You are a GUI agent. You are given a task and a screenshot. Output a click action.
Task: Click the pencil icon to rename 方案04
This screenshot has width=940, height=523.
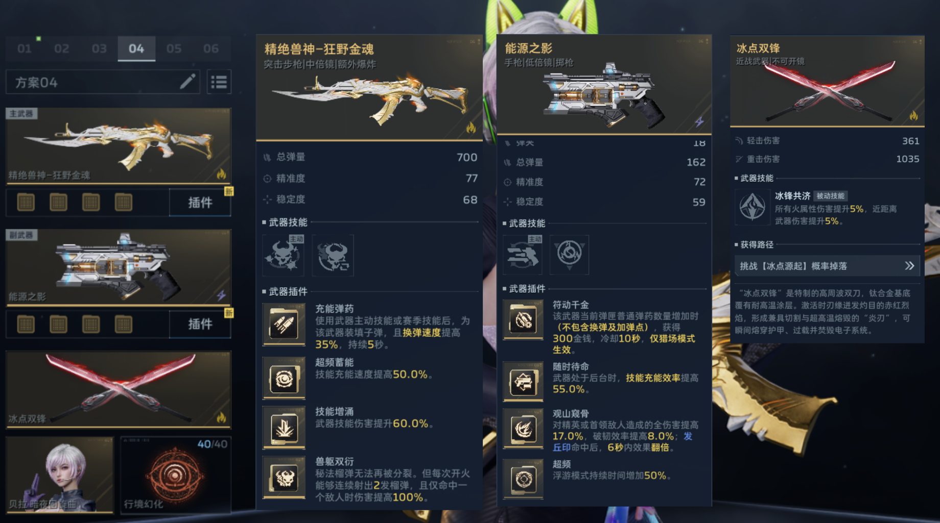point(187,82)
